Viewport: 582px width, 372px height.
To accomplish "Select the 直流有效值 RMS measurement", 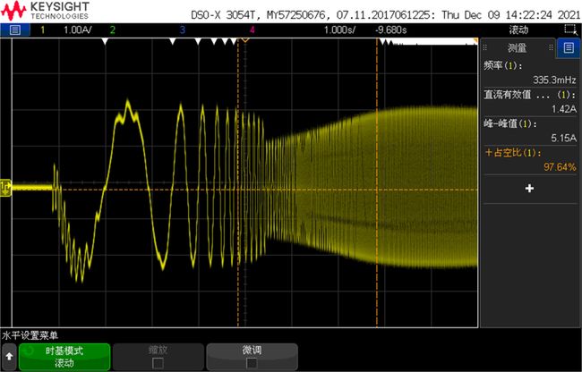I will click(530, 95).
